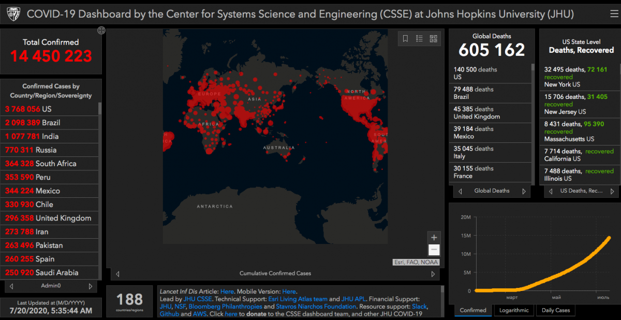Screen dimensions: 621x320
Task: Click the Massachusetts US state entry
Action: pos(580,132)
